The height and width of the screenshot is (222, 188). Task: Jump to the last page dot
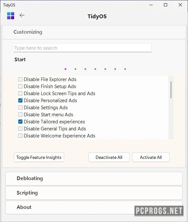(125, 69)
